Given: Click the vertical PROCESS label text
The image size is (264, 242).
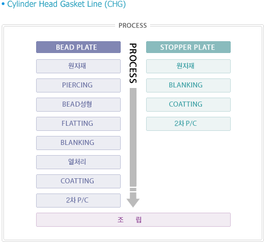Looking at the screenshot, I should (133, 63).
